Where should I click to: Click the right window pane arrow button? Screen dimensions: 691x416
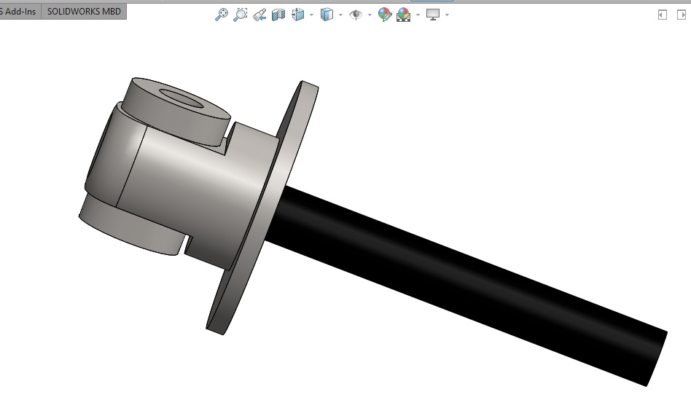click(x=682, y=15)
